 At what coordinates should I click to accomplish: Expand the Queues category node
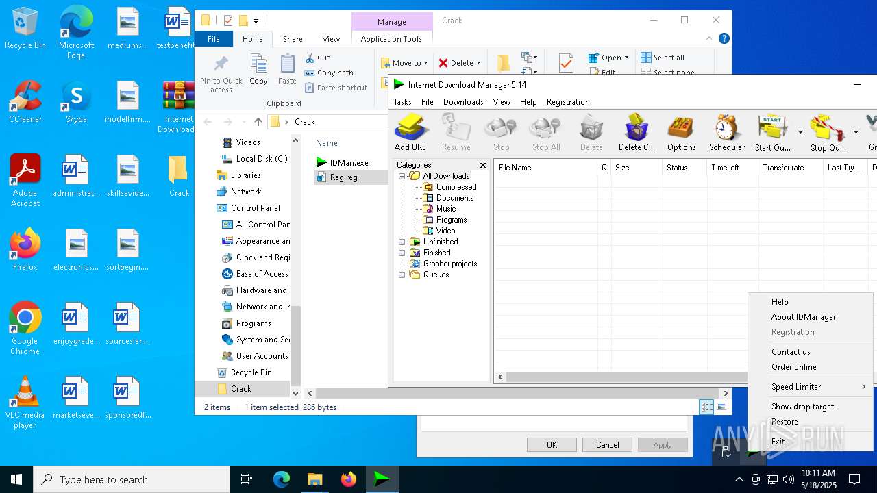[x=402, y=275]
